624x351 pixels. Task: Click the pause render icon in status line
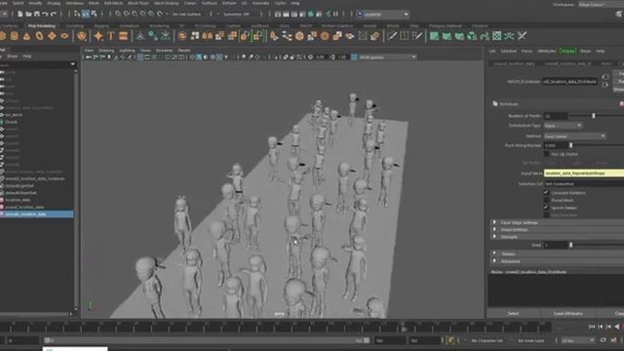point(335,14)
